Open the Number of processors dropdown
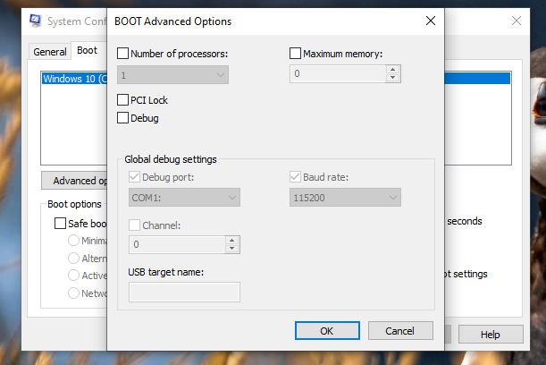 [x=172, y=74]
